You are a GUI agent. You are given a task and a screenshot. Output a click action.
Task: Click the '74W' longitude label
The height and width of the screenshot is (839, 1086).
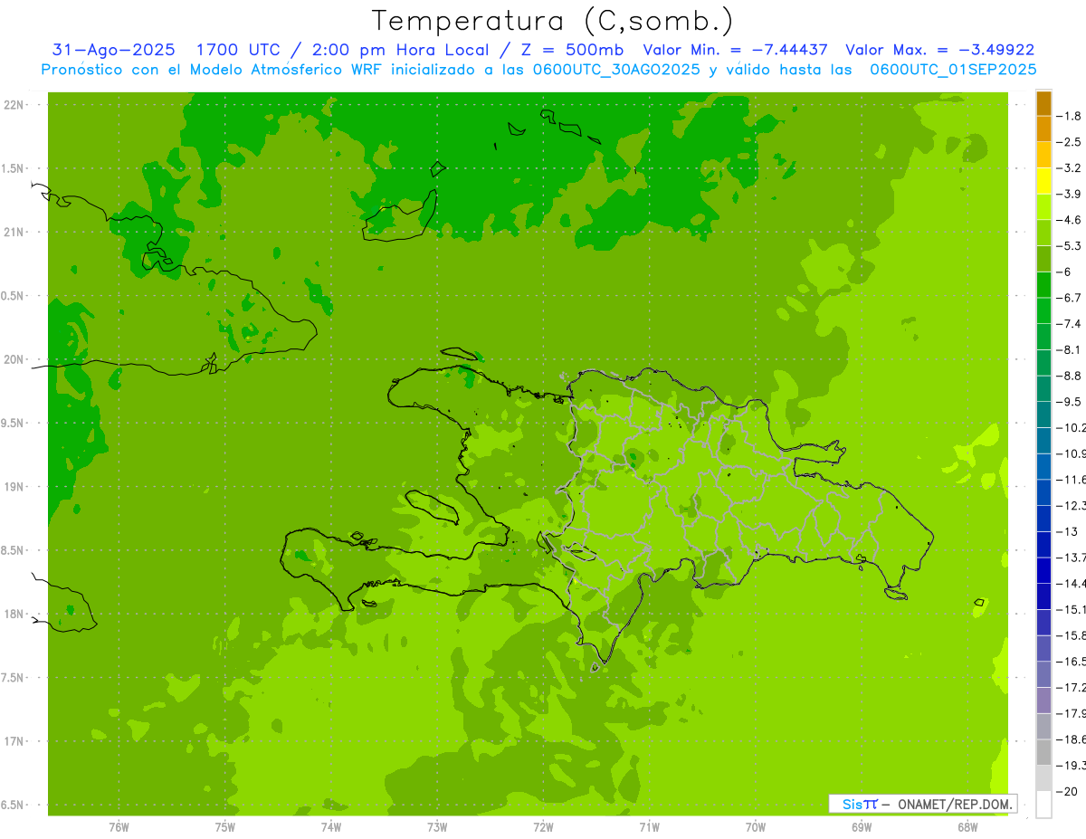[331, 827]
